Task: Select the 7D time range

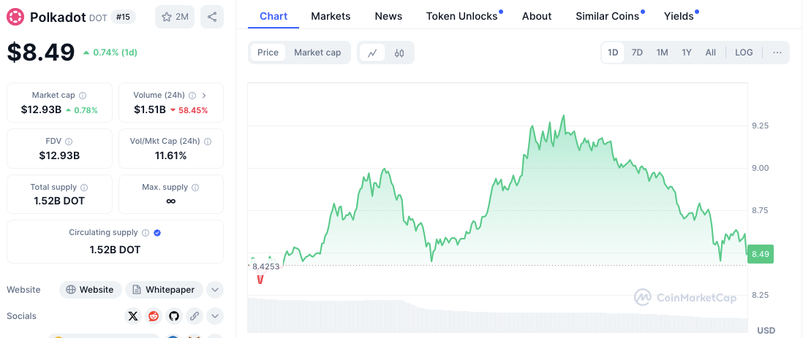Action: (637, 53)
